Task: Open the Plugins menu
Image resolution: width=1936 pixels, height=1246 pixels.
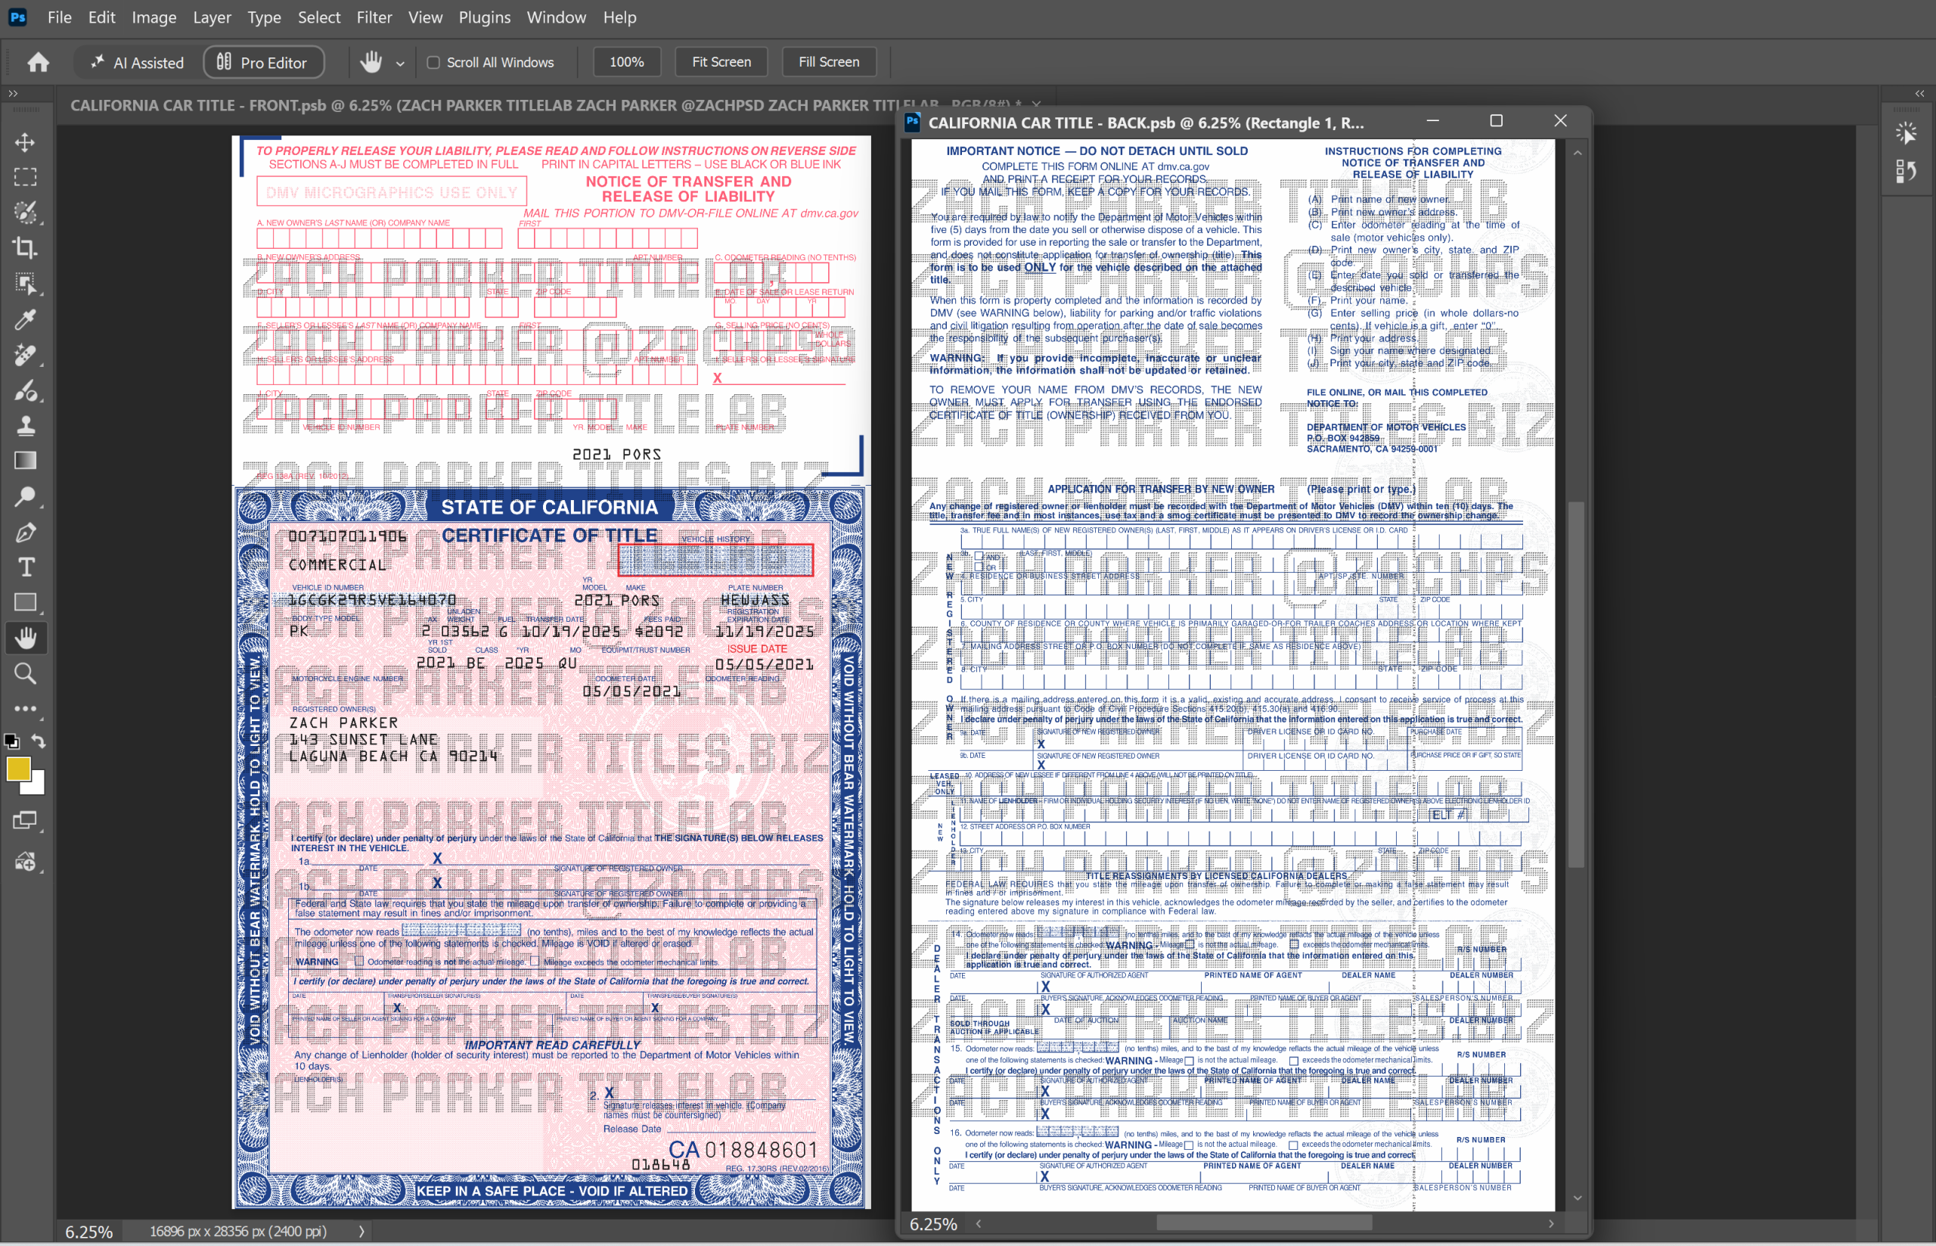Action: pos(485,17)
